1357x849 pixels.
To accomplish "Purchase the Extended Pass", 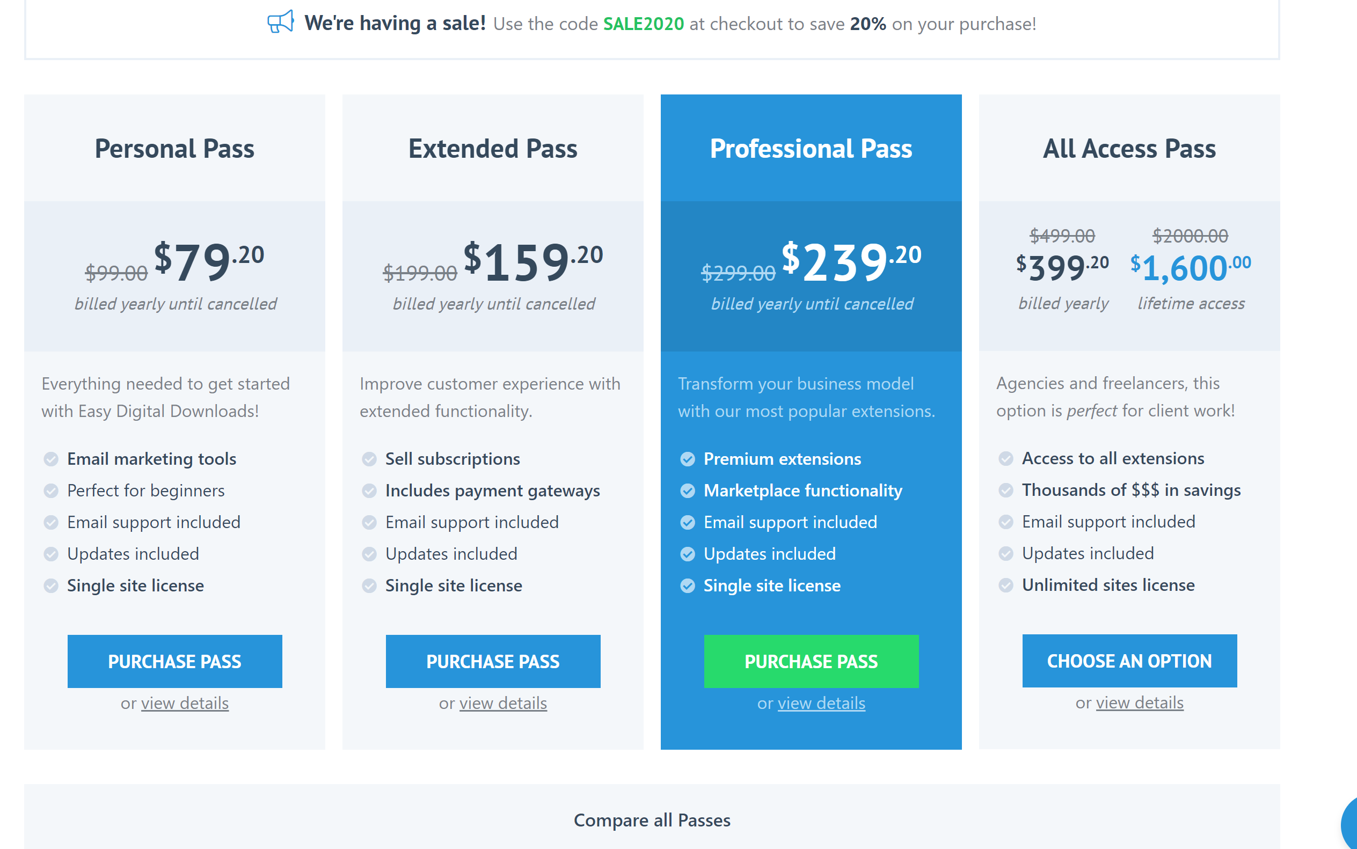I will click(493, 662).
